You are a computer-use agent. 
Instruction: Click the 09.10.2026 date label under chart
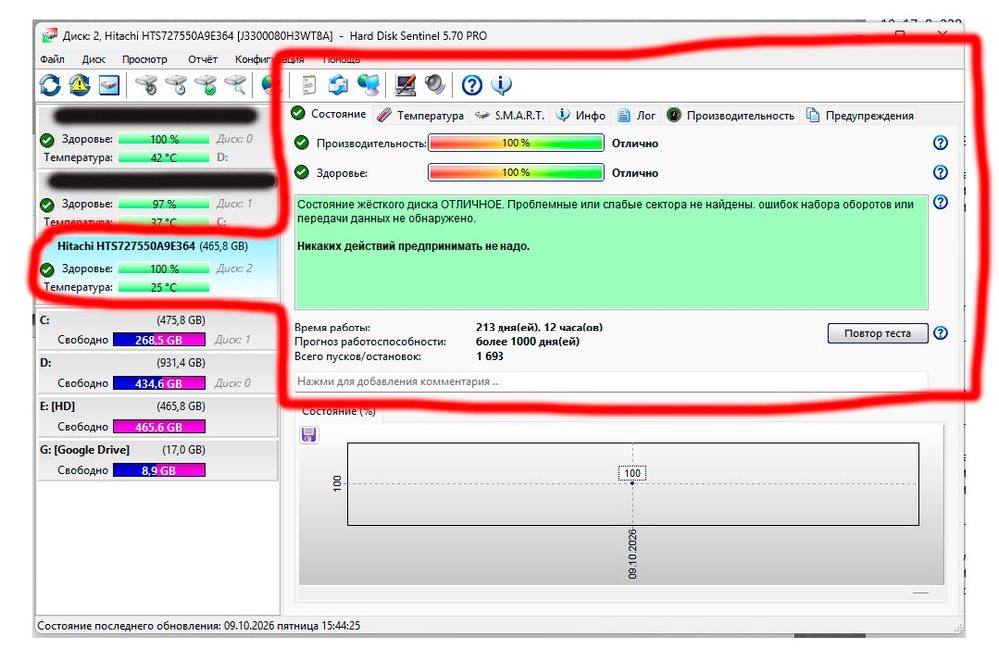point(632,554)
